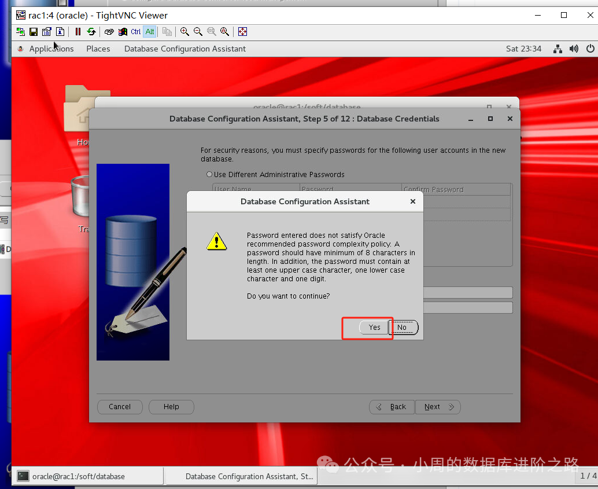598x489 pixels.
Task: Click the Zoom auto magnifier icon
Action: tap(224, 32)
